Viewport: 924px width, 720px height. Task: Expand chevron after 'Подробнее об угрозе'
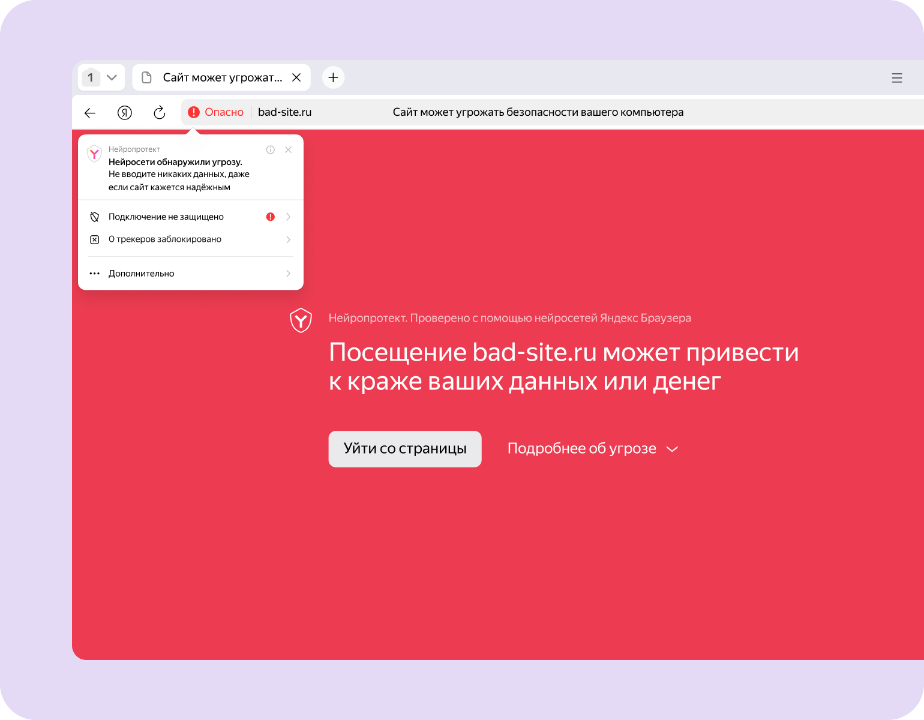(673, 449)
